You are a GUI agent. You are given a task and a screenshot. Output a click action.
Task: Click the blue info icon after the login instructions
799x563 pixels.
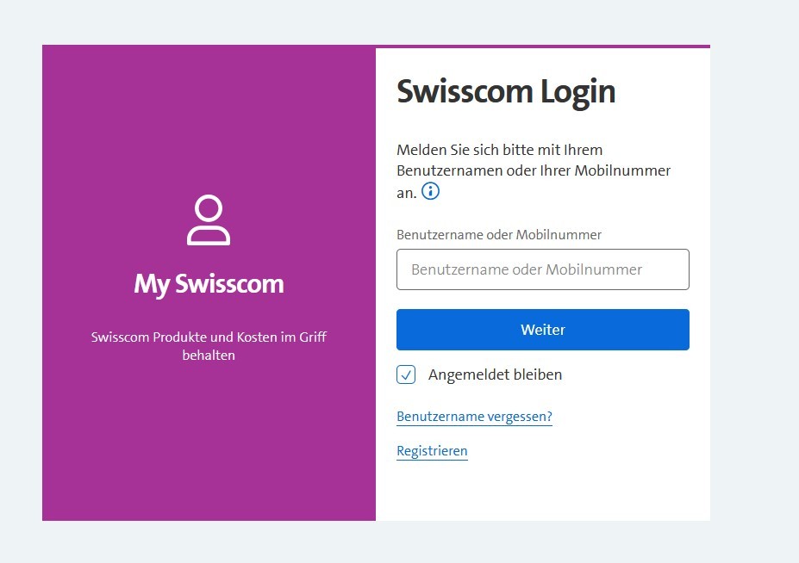tap(429, 191)
